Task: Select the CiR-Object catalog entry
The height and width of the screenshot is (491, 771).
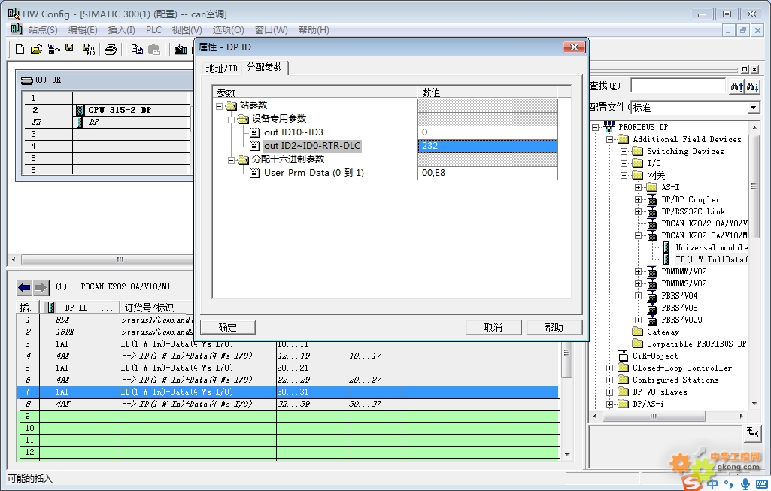Action: (655, 356)
